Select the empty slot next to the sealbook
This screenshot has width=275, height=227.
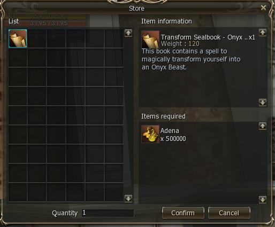tap(37, 38)
